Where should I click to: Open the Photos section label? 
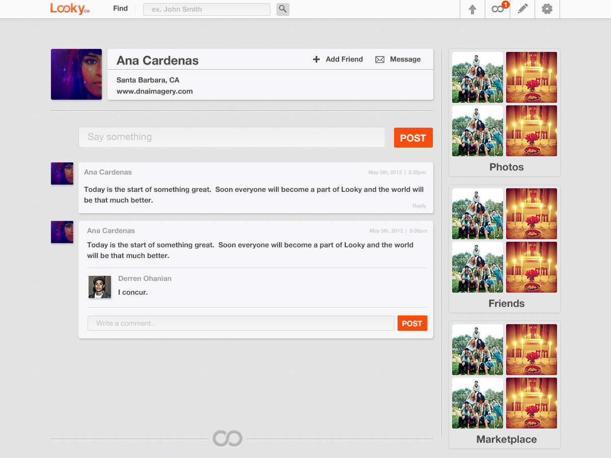pos(507,167)
